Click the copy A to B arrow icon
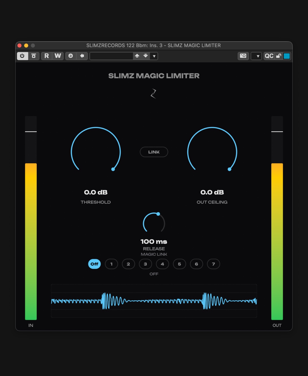This screenshot has height=376, width=308. [x=82, y=56]
